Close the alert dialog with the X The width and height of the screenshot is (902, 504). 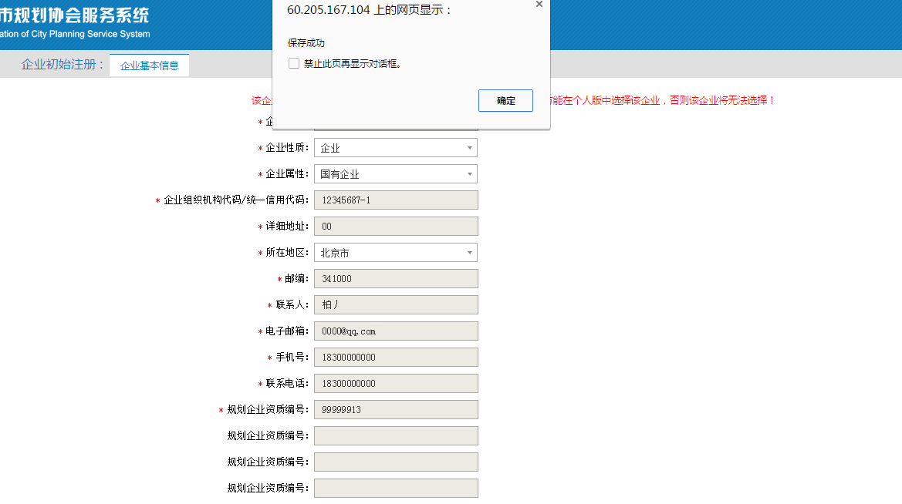539,5
